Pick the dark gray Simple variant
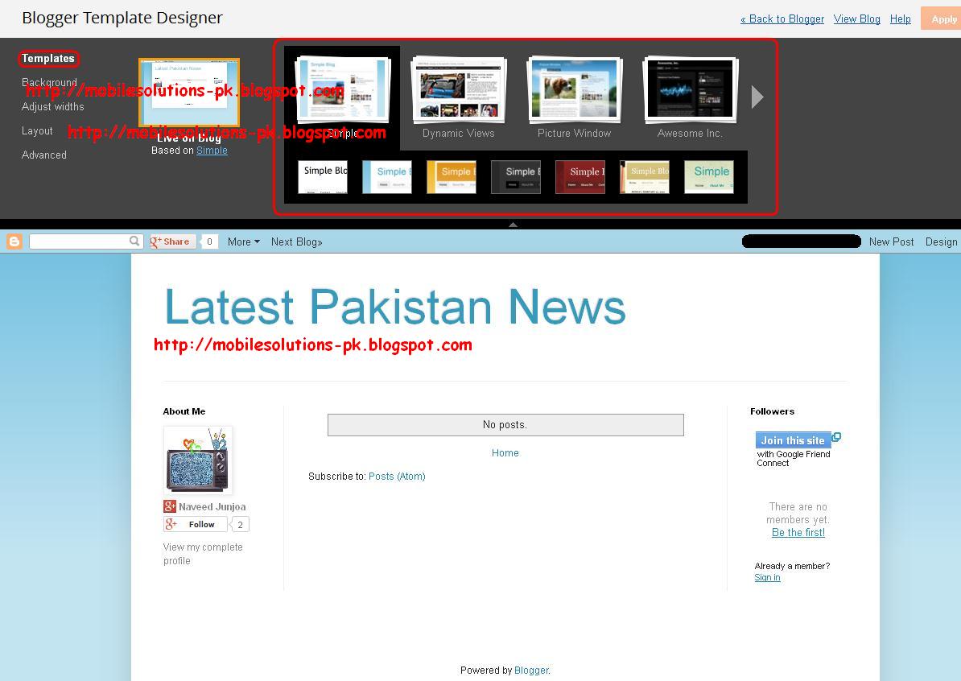 click(515, 177)
